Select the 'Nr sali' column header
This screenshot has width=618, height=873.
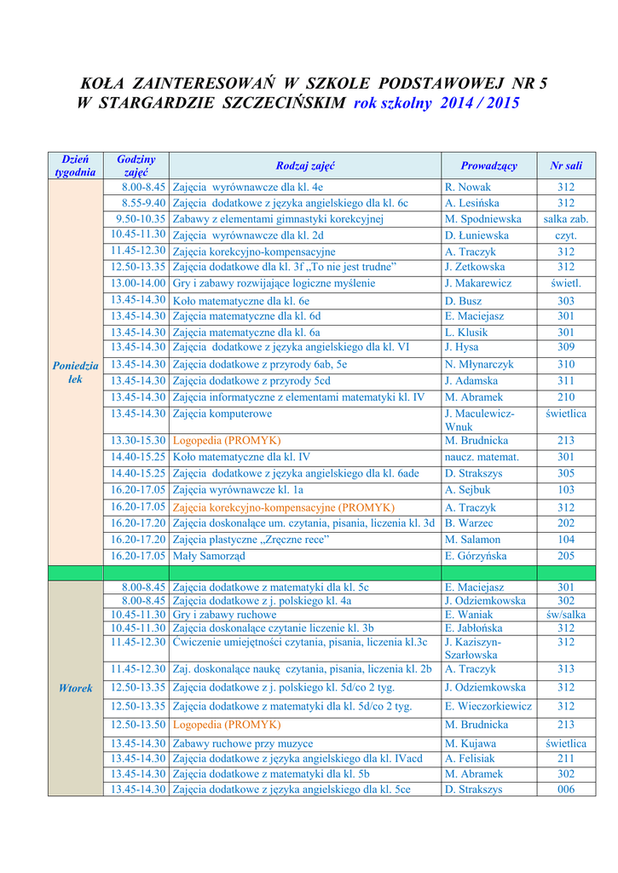pyautogui.click(x=566, y=165)
